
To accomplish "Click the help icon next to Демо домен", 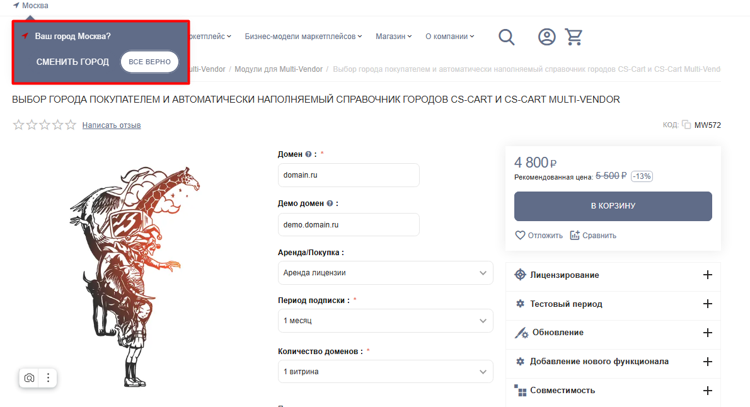I will click(330, 204).
